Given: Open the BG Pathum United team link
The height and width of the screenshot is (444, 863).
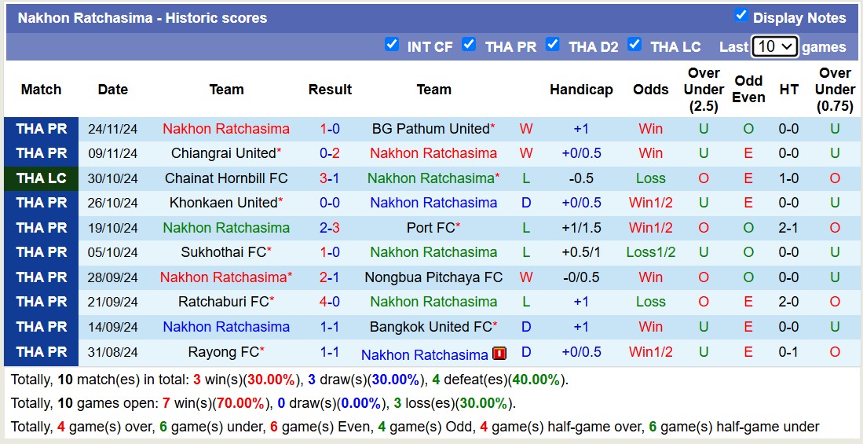Looking at the screenshot, I should [x=430, y=129].
